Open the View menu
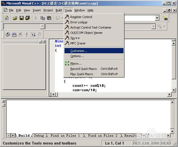Viewport: 178px width, 147px height. [27, 10]
